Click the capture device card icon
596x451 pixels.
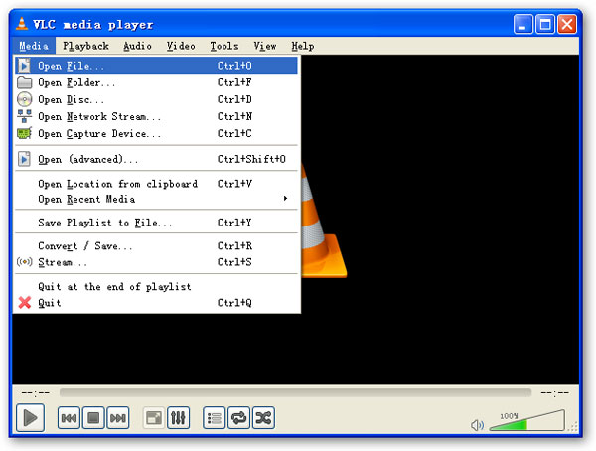24,133
